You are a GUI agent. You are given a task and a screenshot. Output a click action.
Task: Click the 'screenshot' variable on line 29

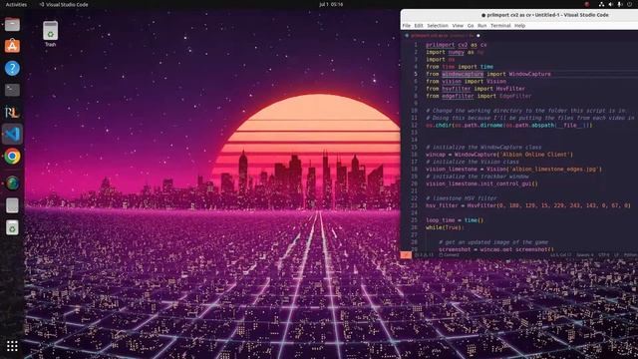click(x=455, y=249)
